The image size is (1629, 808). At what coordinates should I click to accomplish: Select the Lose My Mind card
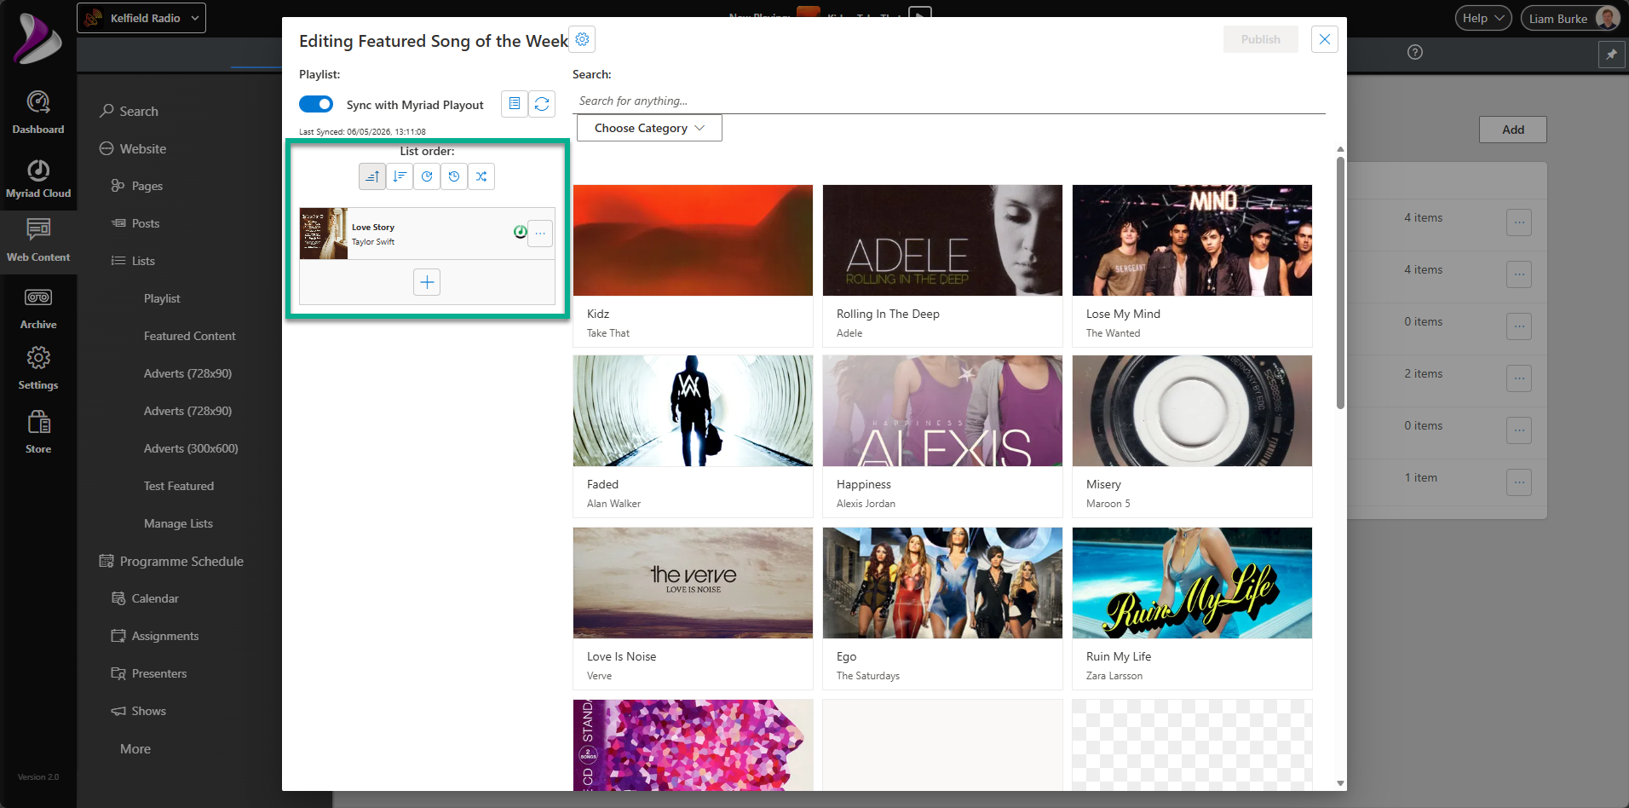point(1192,266)
